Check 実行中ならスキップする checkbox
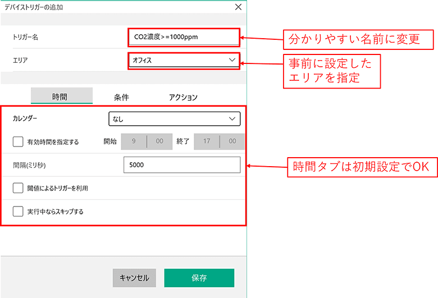Viewport: 438px width, 298px height. (18, 212)
